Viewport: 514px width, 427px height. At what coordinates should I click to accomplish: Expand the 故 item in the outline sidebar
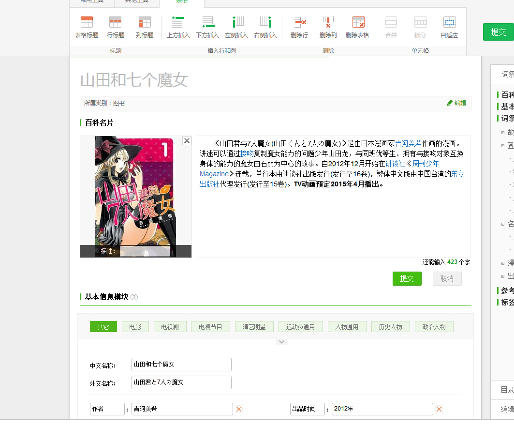coord(503,133)
